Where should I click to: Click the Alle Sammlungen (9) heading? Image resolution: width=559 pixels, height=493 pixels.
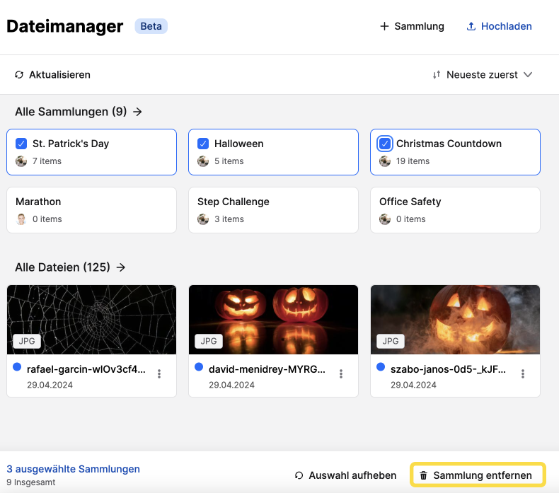pyautogui.click(x=71, y=112)
